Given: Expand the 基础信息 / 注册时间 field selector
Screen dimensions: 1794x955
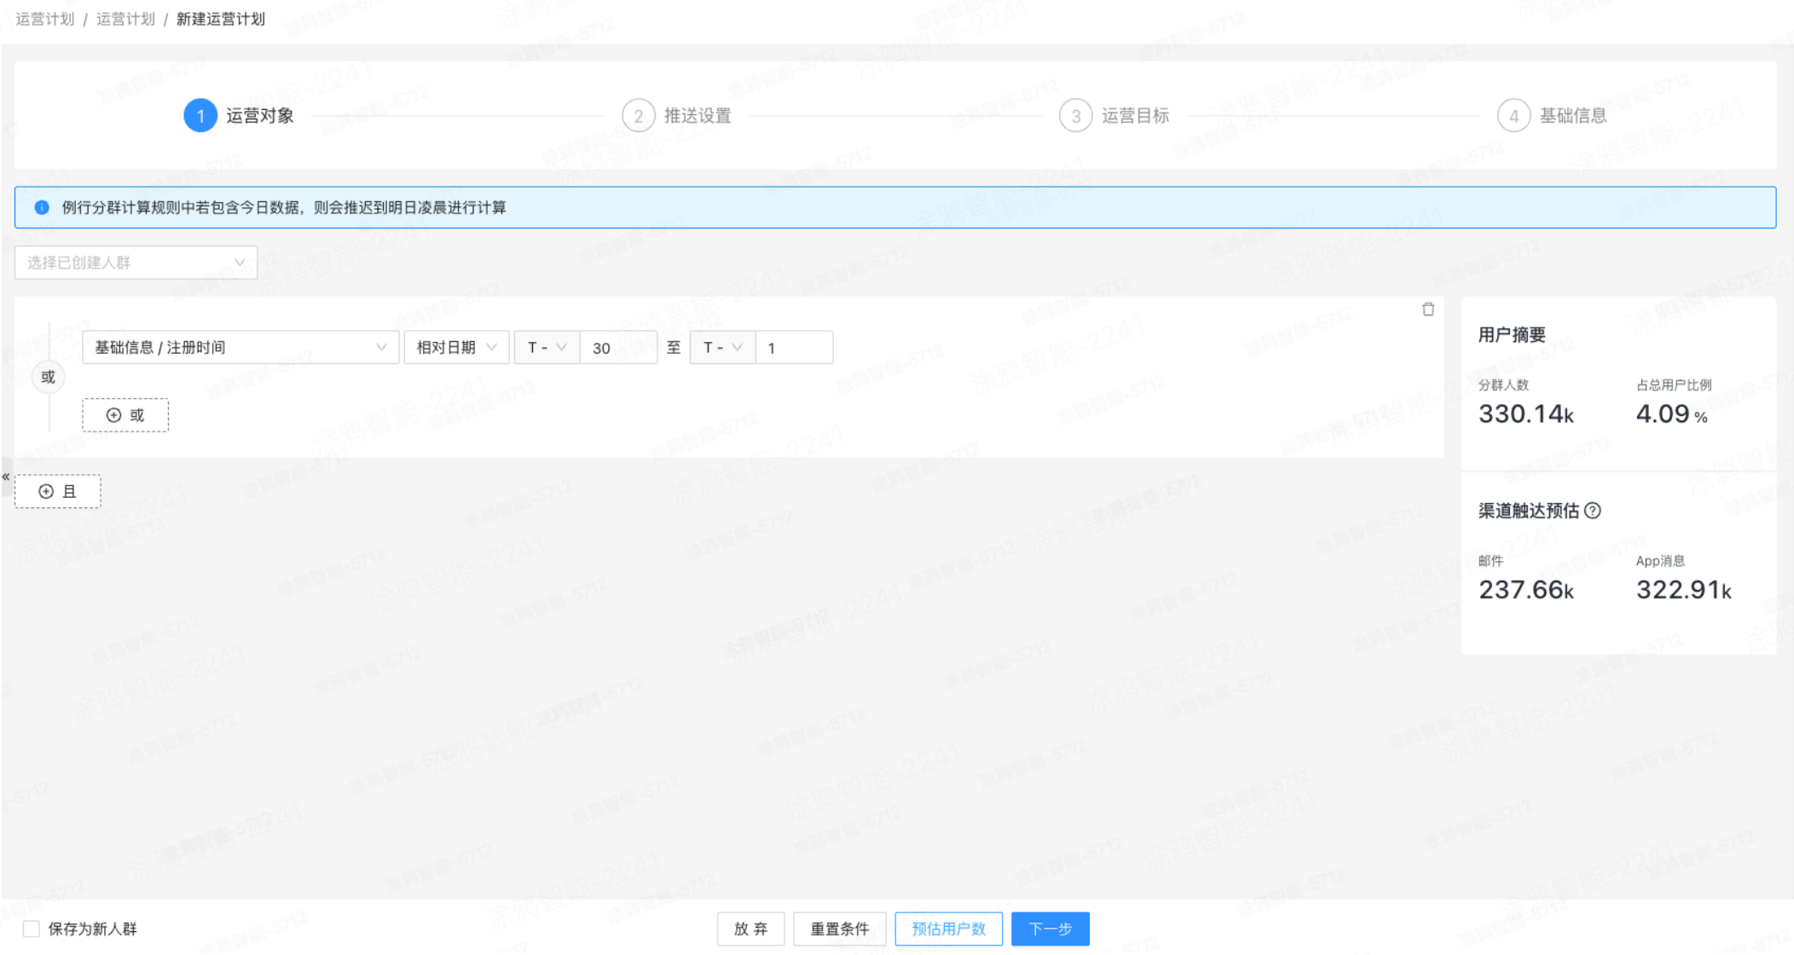Looking at the screenshot, I should coord(240,347).
